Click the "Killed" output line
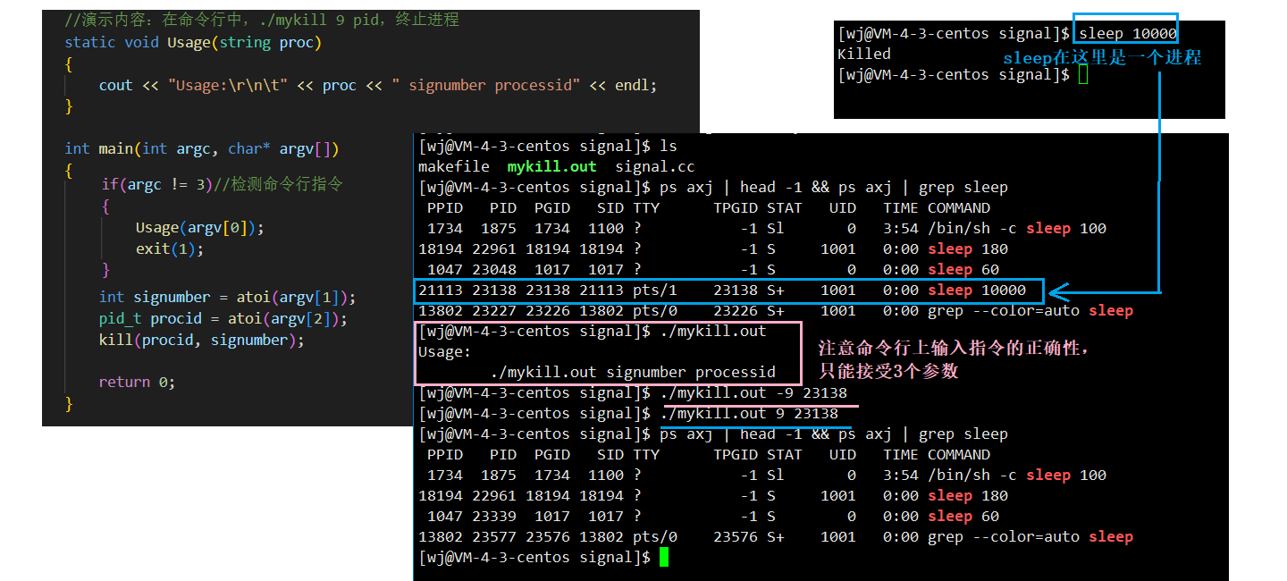This screenshot has width=1287, height=581. point(864,54)
